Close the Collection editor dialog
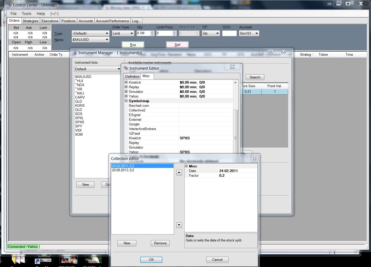 [255, 159]
